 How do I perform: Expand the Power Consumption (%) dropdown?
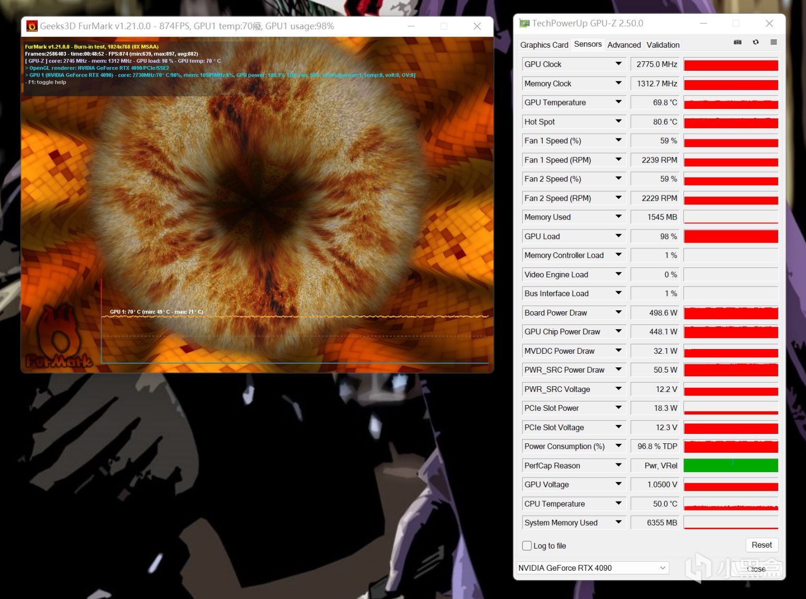(619, 446)
